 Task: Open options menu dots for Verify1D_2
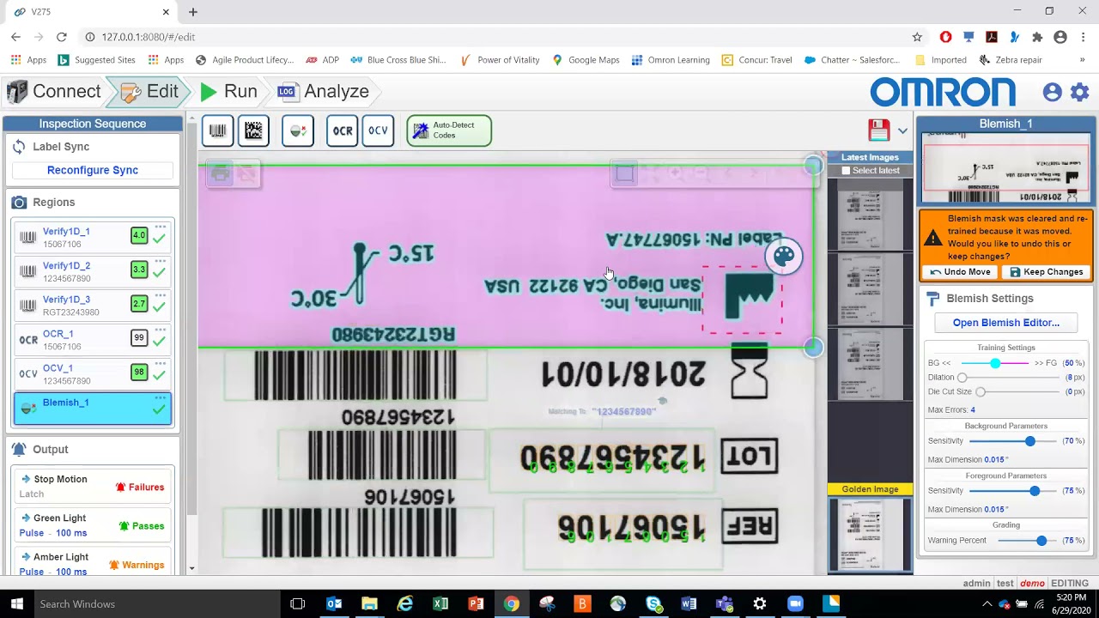[x=161, y=261]
